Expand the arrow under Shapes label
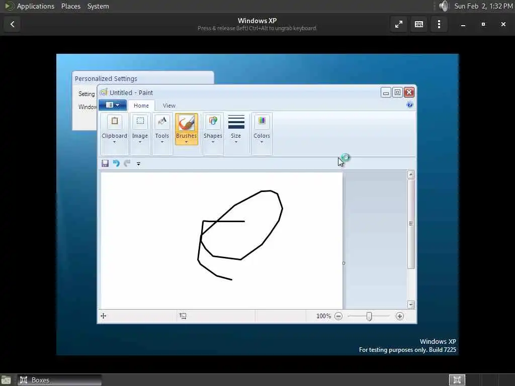Image resolution: width=515 pixels, height=386 pixels. pos(213,142)
